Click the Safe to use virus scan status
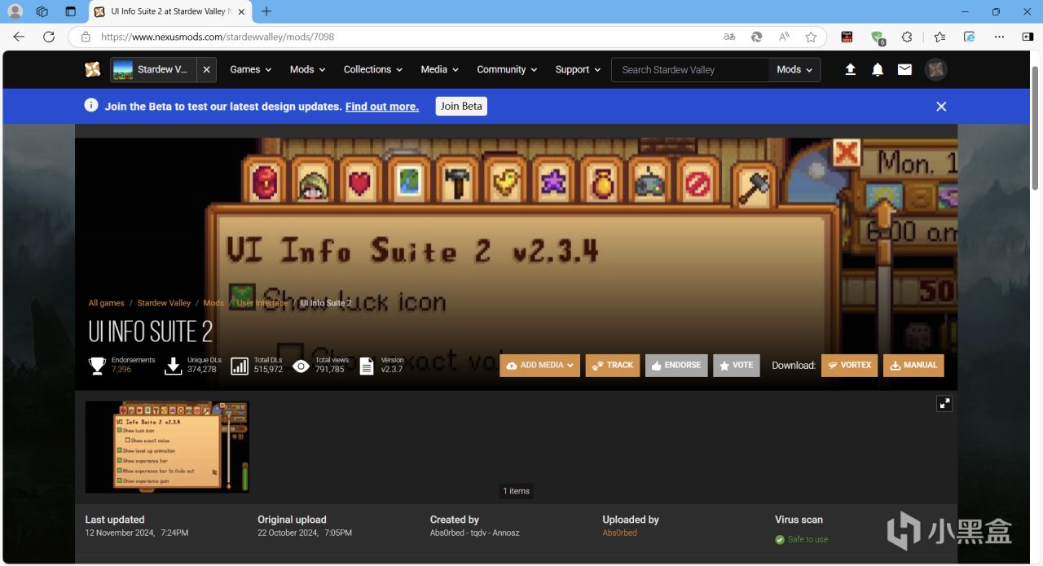 [x=801, y=539]
